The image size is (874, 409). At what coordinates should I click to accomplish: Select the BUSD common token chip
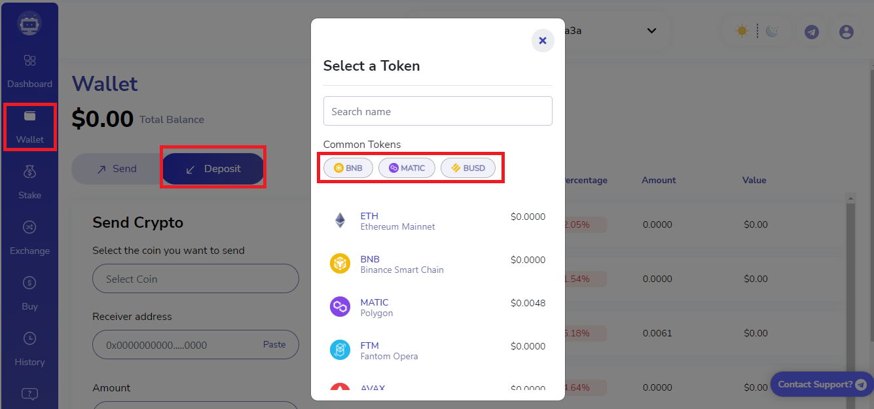pos(468,168)
